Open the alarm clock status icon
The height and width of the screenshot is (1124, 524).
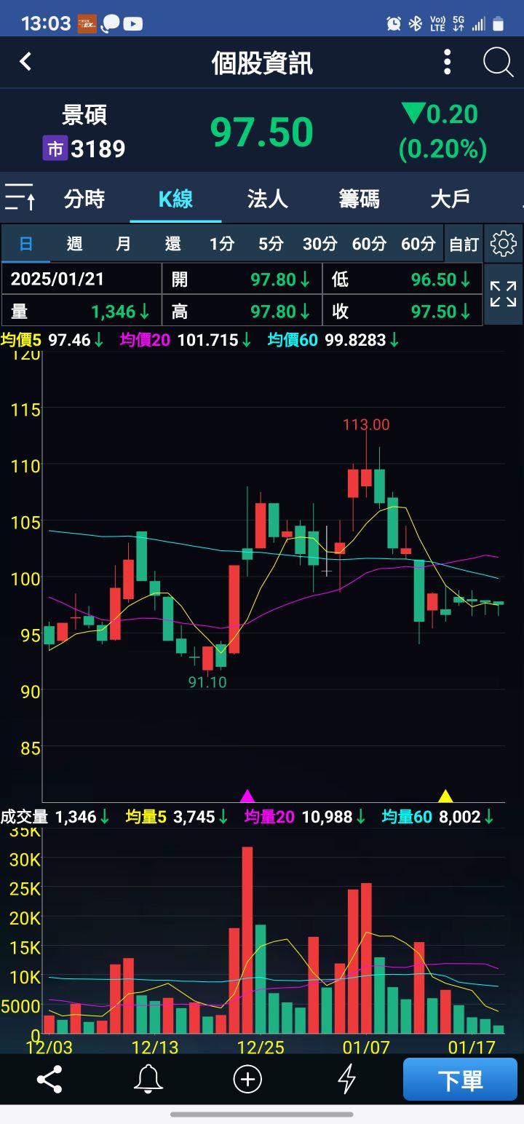click(x=394, y=23)
